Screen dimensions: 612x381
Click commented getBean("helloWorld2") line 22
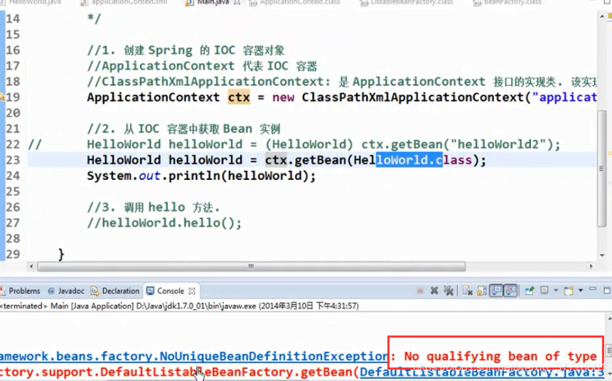point(323,144)
